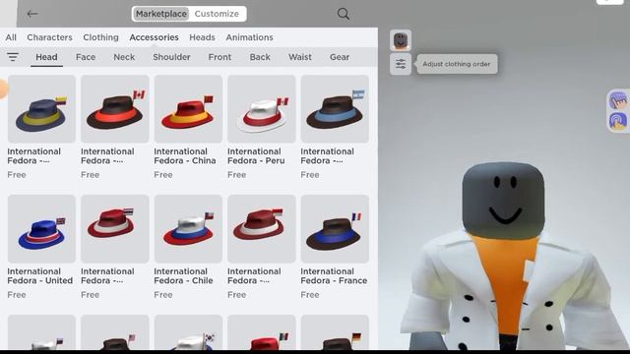Image resolution: width=630 pixels, height=354 pixels.
Task: Click the lower touch gesture icon
Action: [x=618, y=121]
